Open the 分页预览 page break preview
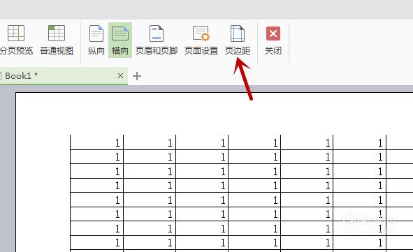This screenshot has height=252, width=413. click(16, 40)
